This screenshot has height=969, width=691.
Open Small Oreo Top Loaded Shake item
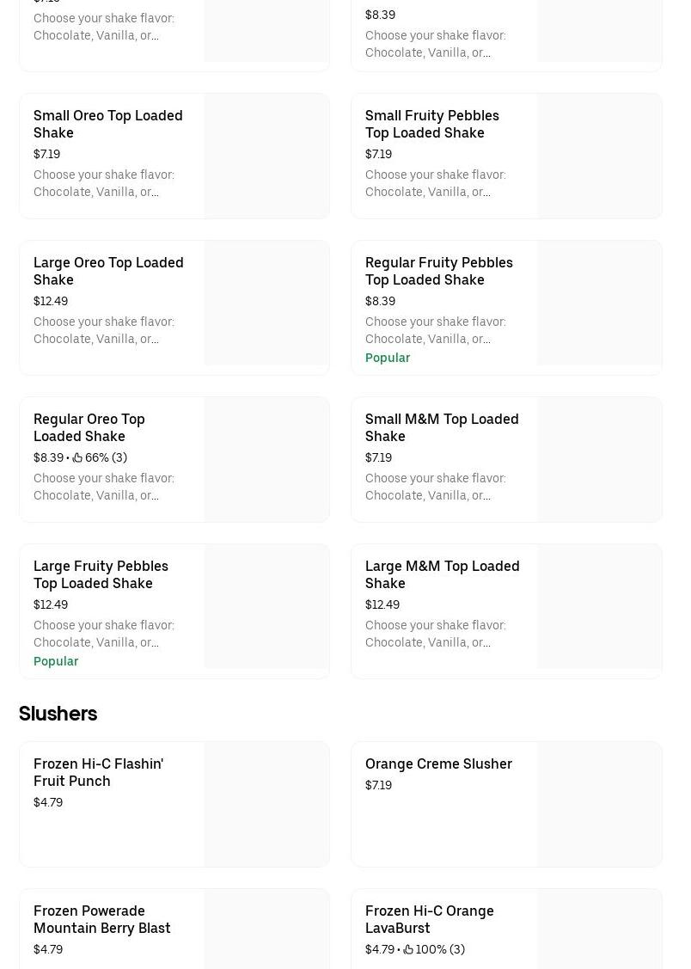(174, 156)
